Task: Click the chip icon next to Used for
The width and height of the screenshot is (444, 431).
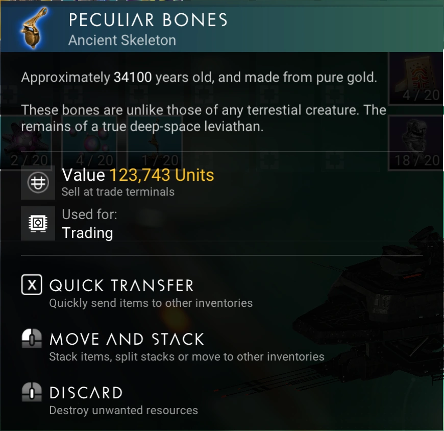Action: click(38, 223)
